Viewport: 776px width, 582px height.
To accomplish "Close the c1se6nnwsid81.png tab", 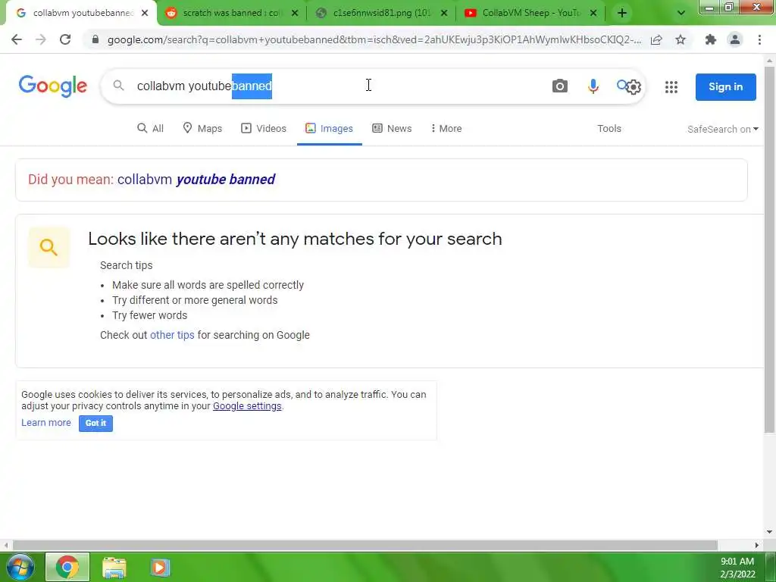I will click(x=444, y=13).
